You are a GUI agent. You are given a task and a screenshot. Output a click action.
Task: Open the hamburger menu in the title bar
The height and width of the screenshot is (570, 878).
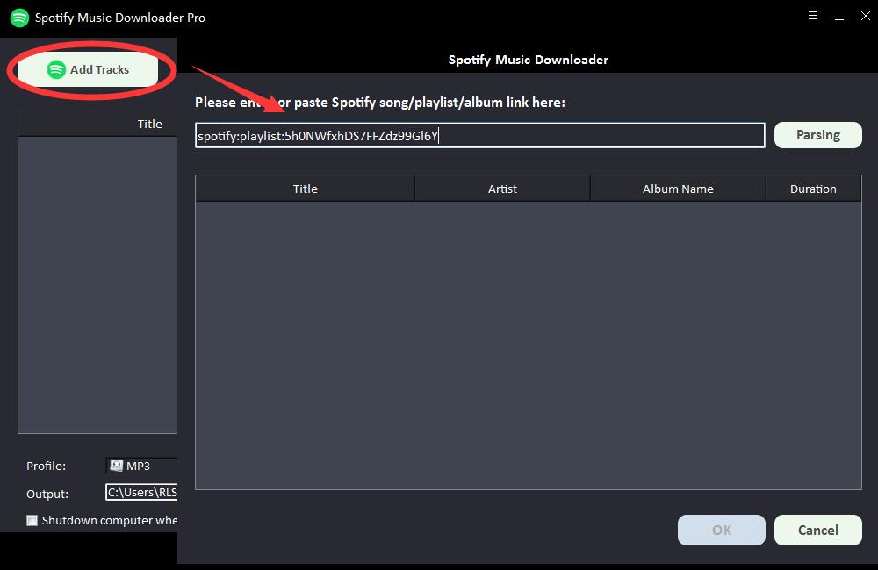813,17
